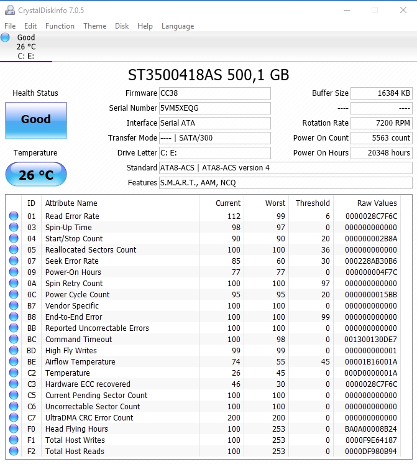Click the status orb for Hardware ECC recovered

tap(14, 384)
